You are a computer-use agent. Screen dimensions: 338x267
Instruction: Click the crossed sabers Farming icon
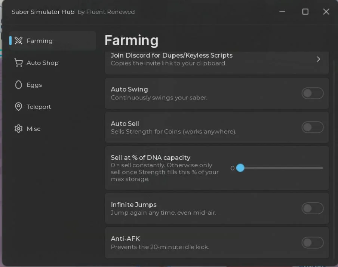pos(19,40)
